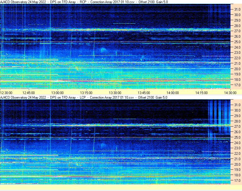
Task: Click the LCP spectrogram title line
Action: tap(84, 98)
